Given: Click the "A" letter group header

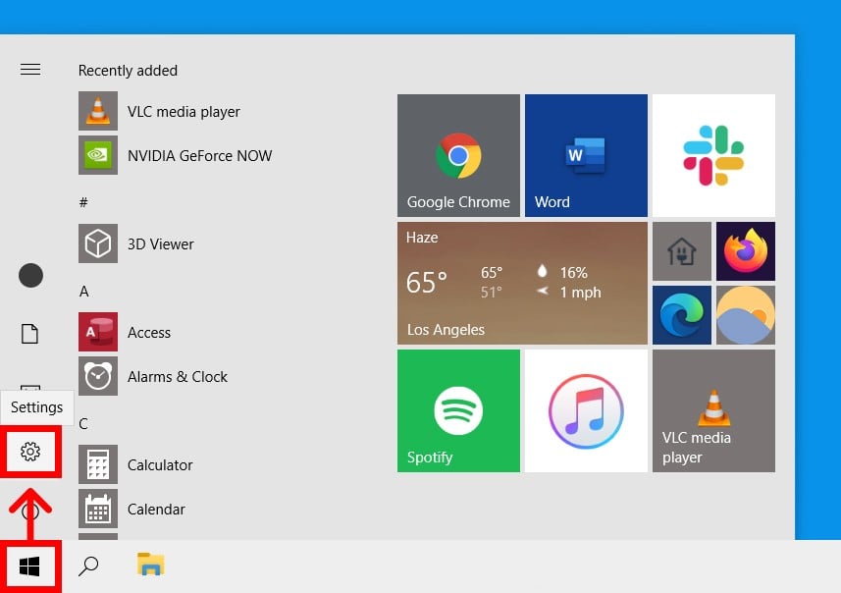Looking at the screenshot, I should click(84, 292).
